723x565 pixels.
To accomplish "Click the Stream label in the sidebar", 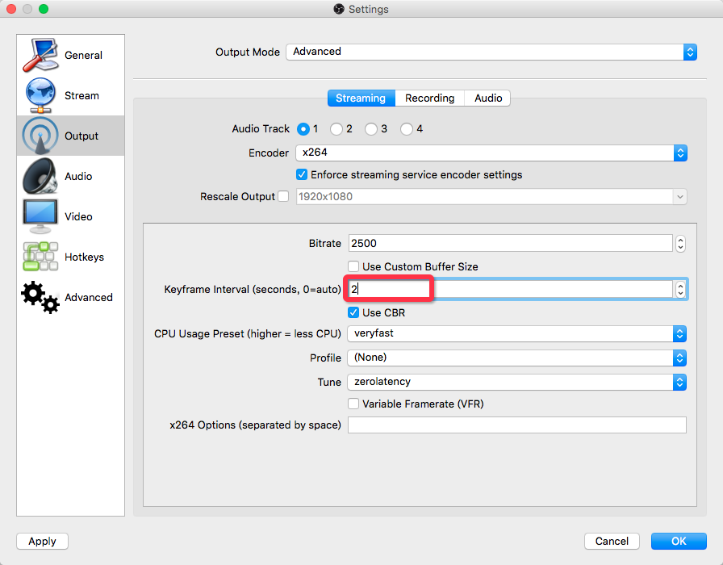I will [x=81, y=95].
